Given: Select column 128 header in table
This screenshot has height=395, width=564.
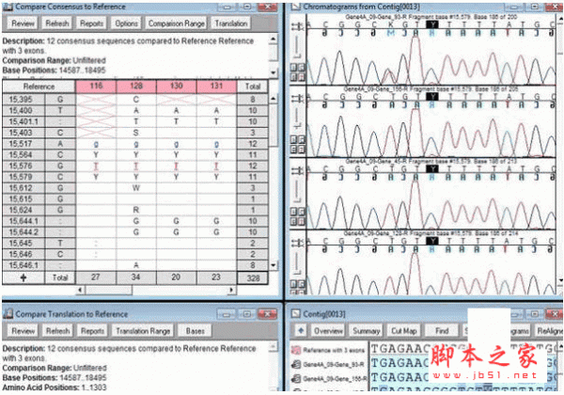Looking at the screenshot, I should (x=136, y=86).
